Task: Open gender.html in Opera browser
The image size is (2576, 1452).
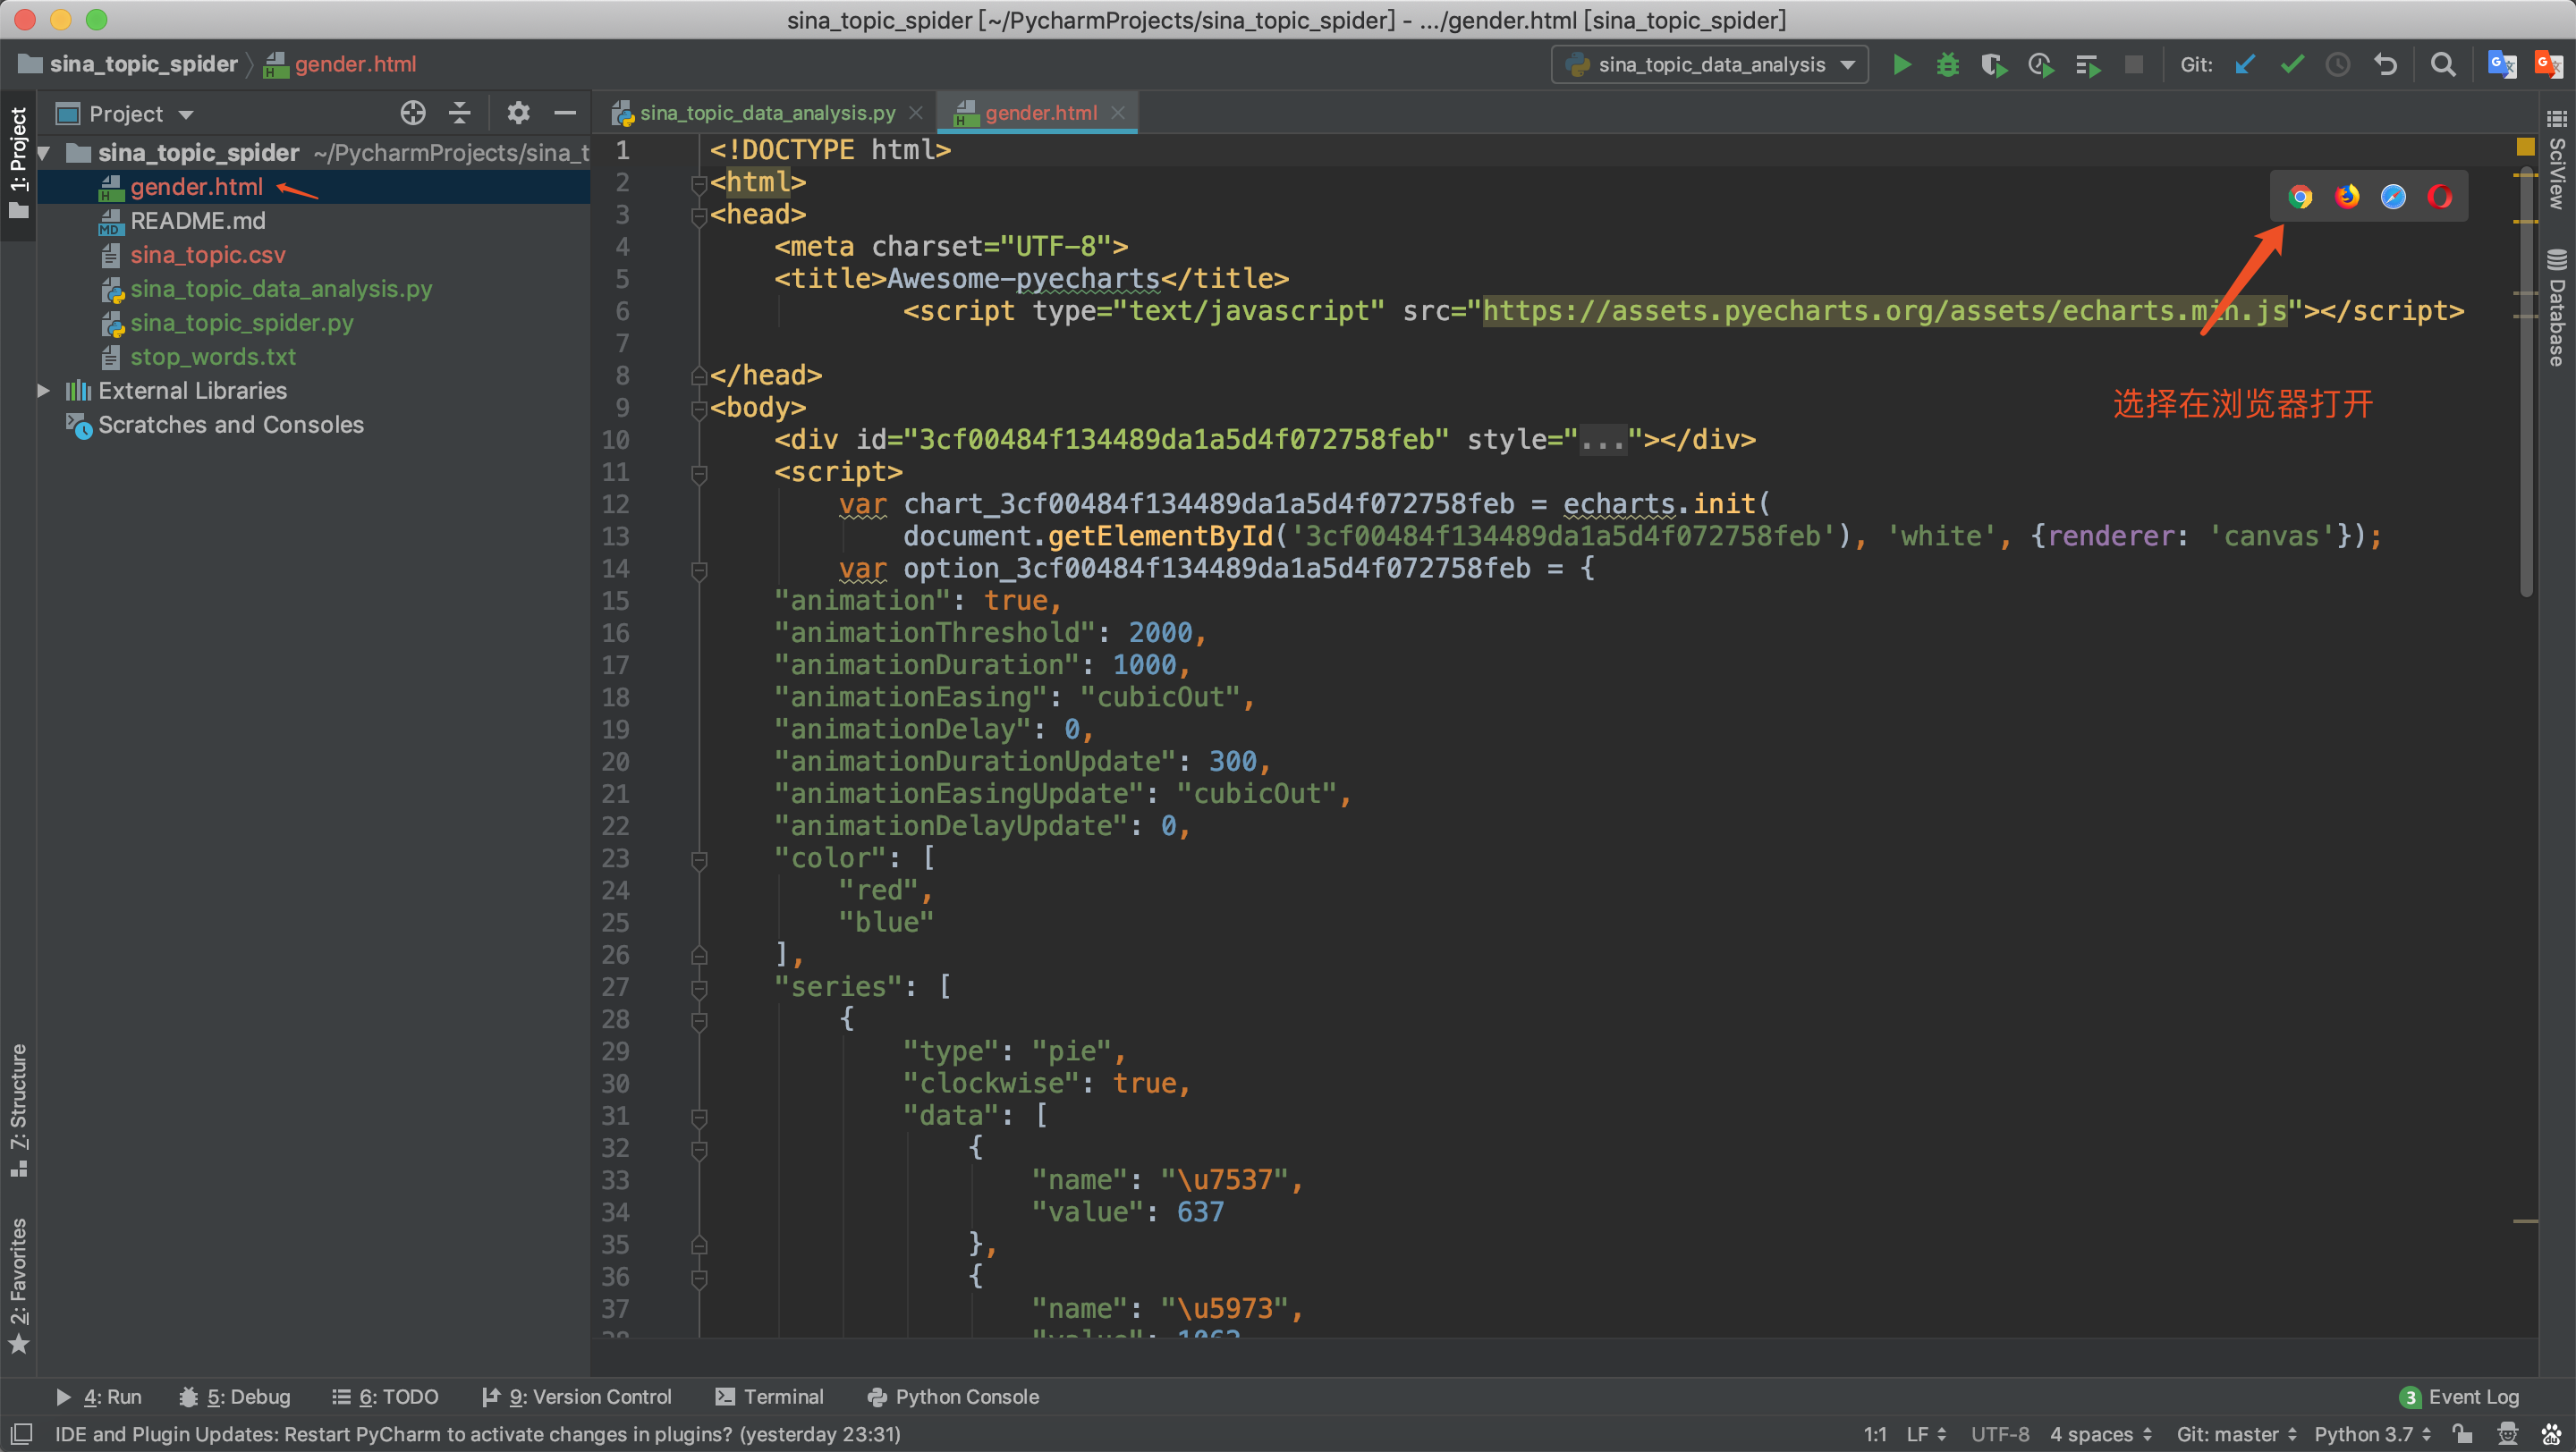Action: coord(2440,197)
